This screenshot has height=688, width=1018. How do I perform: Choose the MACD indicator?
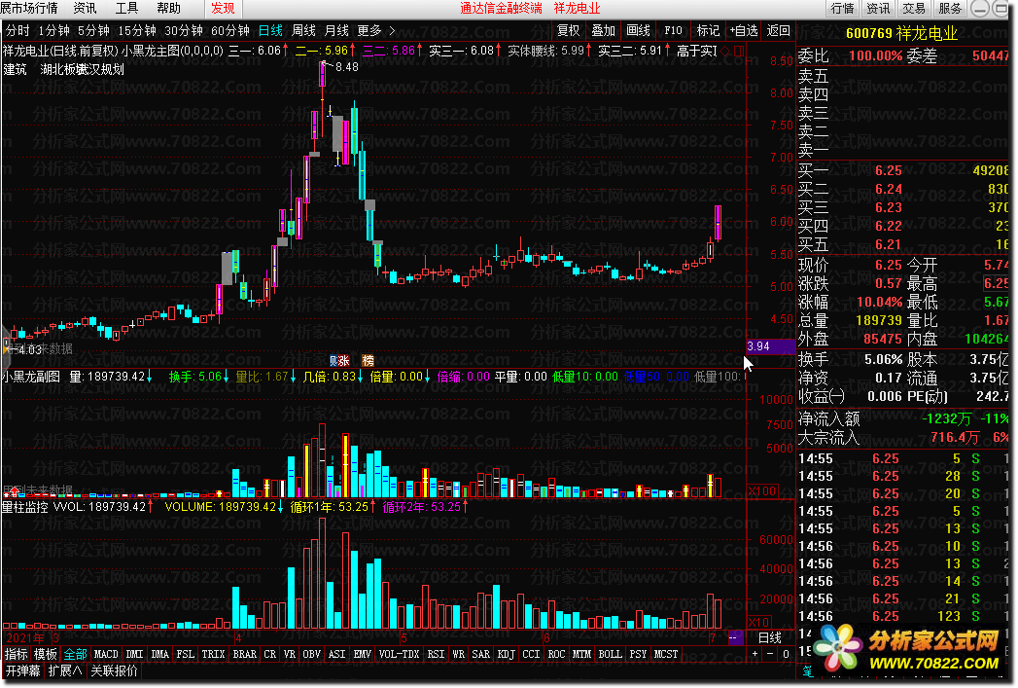pos(106,654)
